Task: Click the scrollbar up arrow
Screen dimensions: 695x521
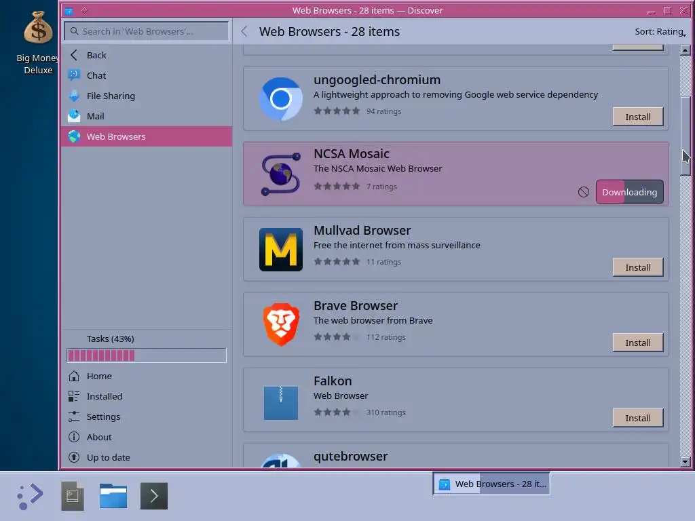Action: (685, 50)
